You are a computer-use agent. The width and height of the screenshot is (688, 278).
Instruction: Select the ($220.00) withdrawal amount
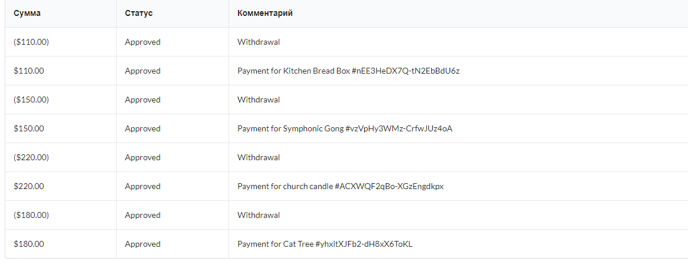click(31, 157)
